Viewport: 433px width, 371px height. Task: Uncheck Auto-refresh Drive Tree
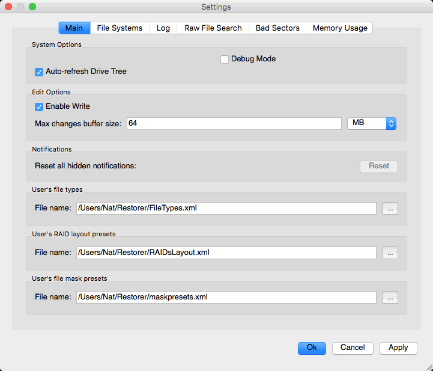pos(40,72)
